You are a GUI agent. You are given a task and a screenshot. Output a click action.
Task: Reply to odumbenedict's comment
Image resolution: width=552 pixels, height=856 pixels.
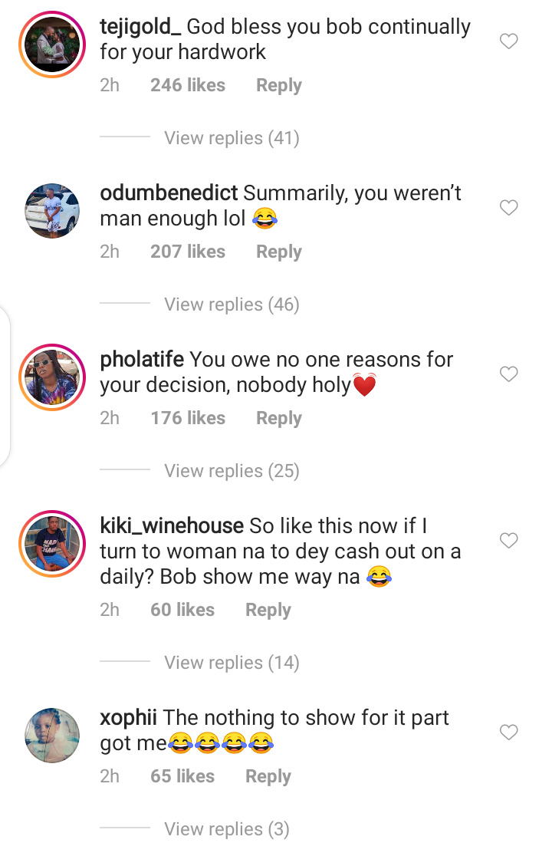click(278, 252)
